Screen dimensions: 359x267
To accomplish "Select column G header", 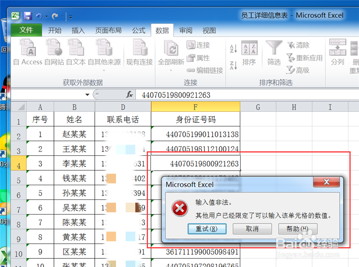I will pos(258,107).
